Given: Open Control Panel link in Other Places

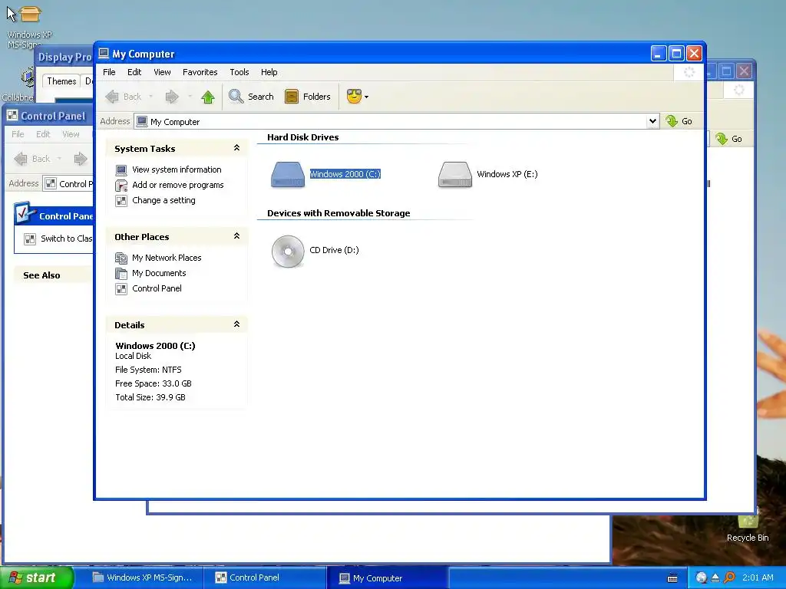Looking at the screenshot, I should pos(157,288).
